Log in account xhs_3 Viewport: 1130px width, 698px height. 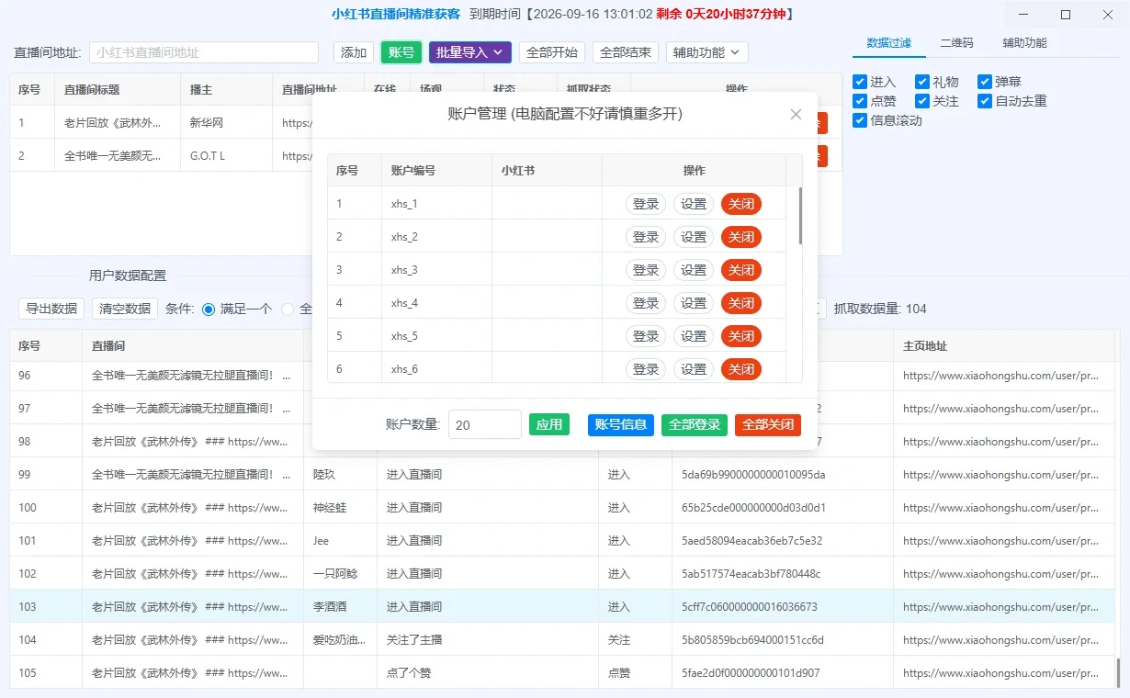(646, 270)
